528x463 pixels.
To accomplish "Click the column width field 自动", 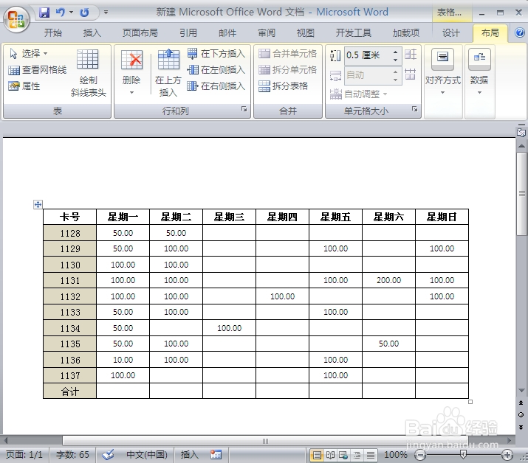I will pos(368,75).
